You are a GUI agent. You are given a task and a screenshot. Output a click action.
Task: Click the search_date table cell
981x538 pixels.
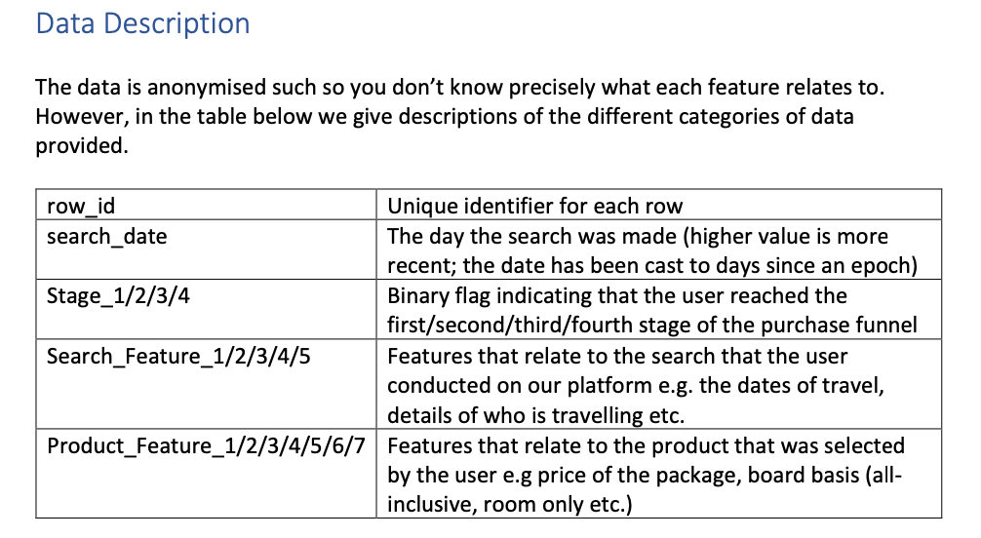tap(206, 250)
